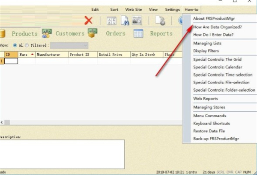Click the Customers tab money icon

(46, 34)
